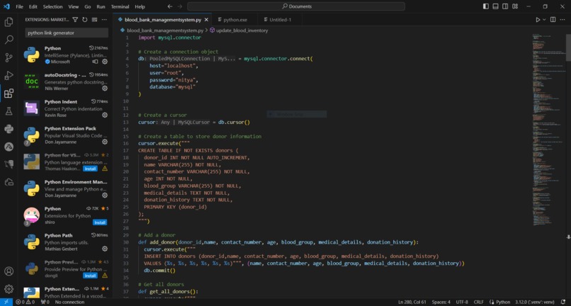Open the Selection menu
The image size is (571, 306).
[x=53, y=6]
